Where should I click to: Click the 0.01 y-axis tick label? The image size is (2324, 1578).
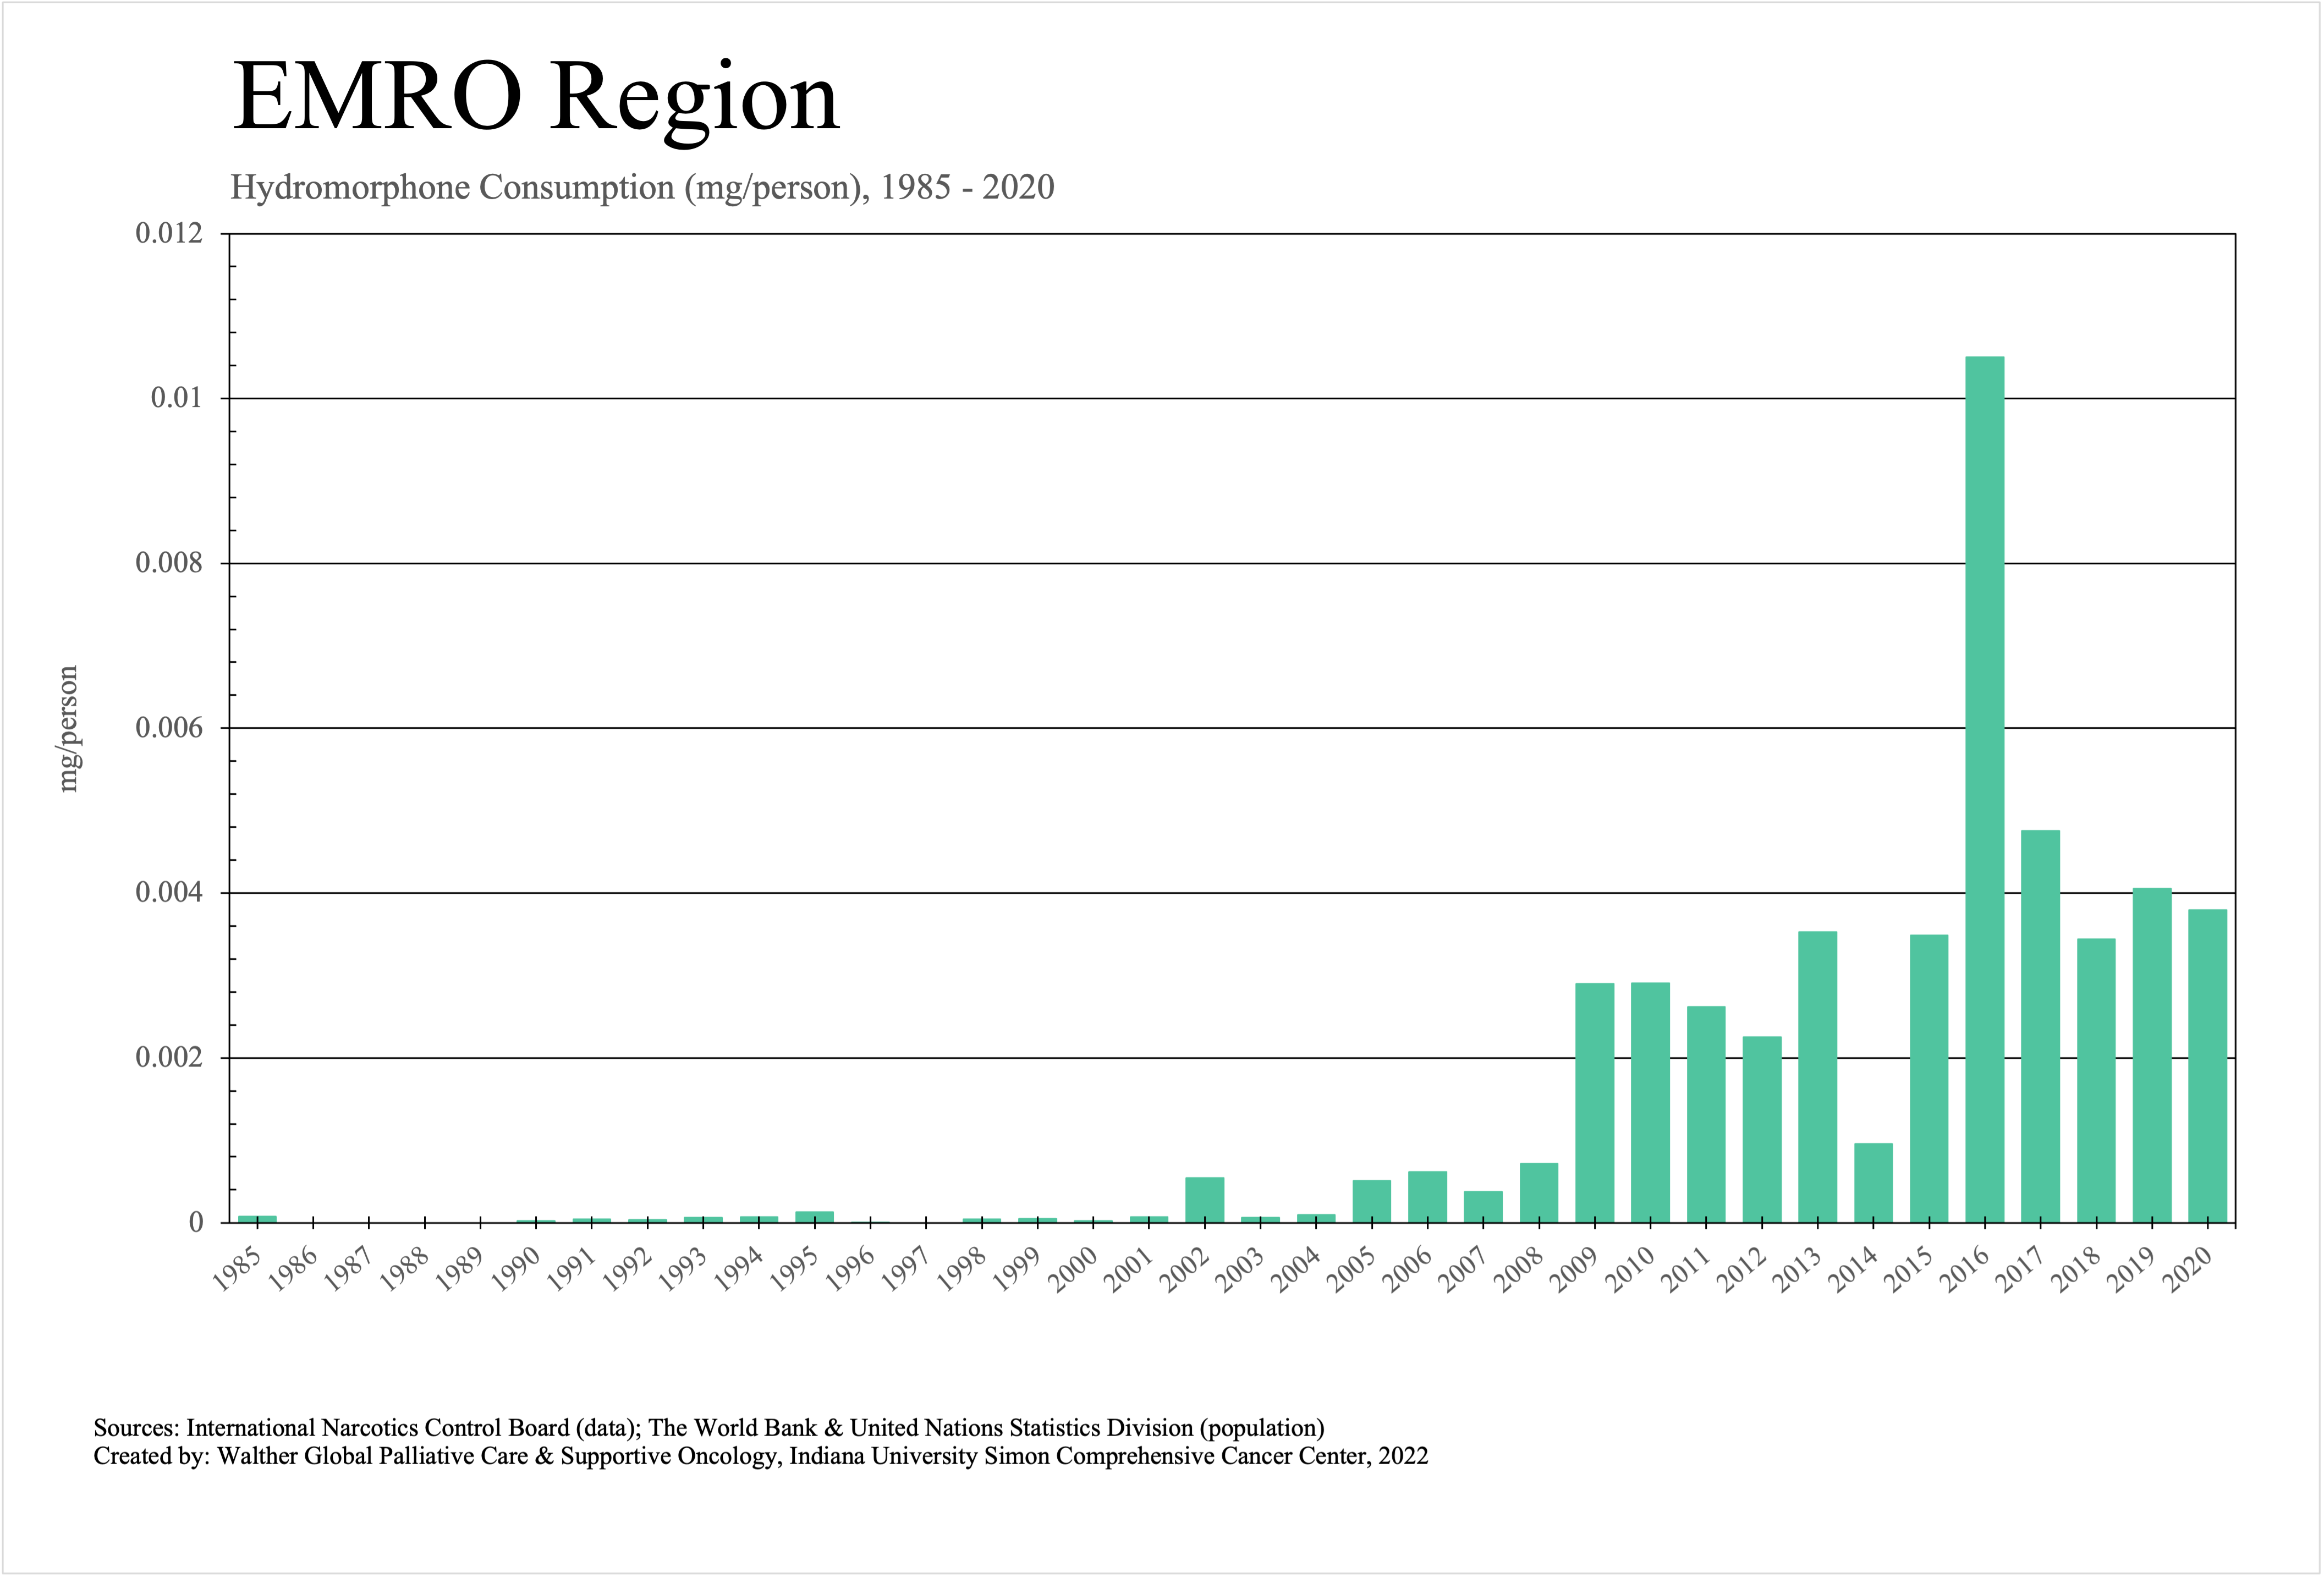coord(175,398)
